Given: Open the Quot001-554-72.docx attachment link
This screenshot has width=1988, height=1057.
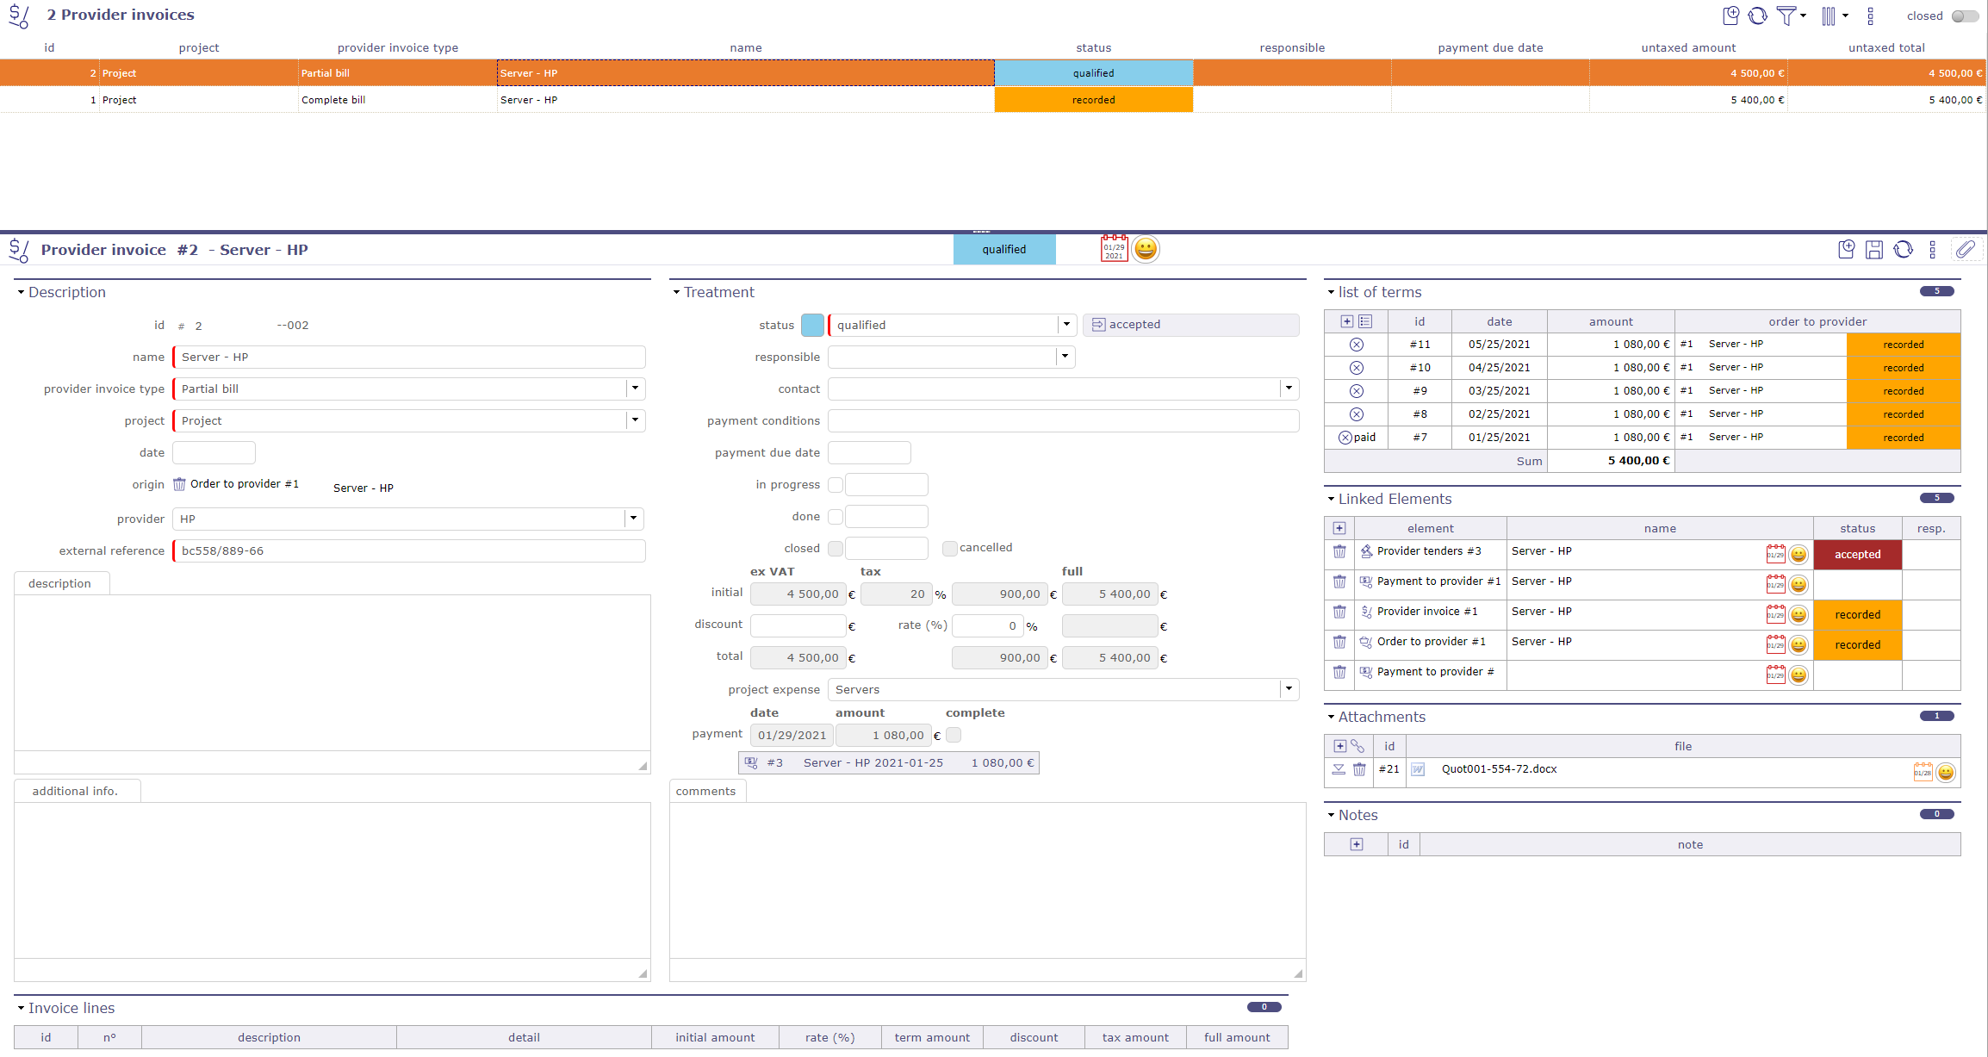Looking at the screenshot, I should pyautogui.click(x=1499, y=769).
